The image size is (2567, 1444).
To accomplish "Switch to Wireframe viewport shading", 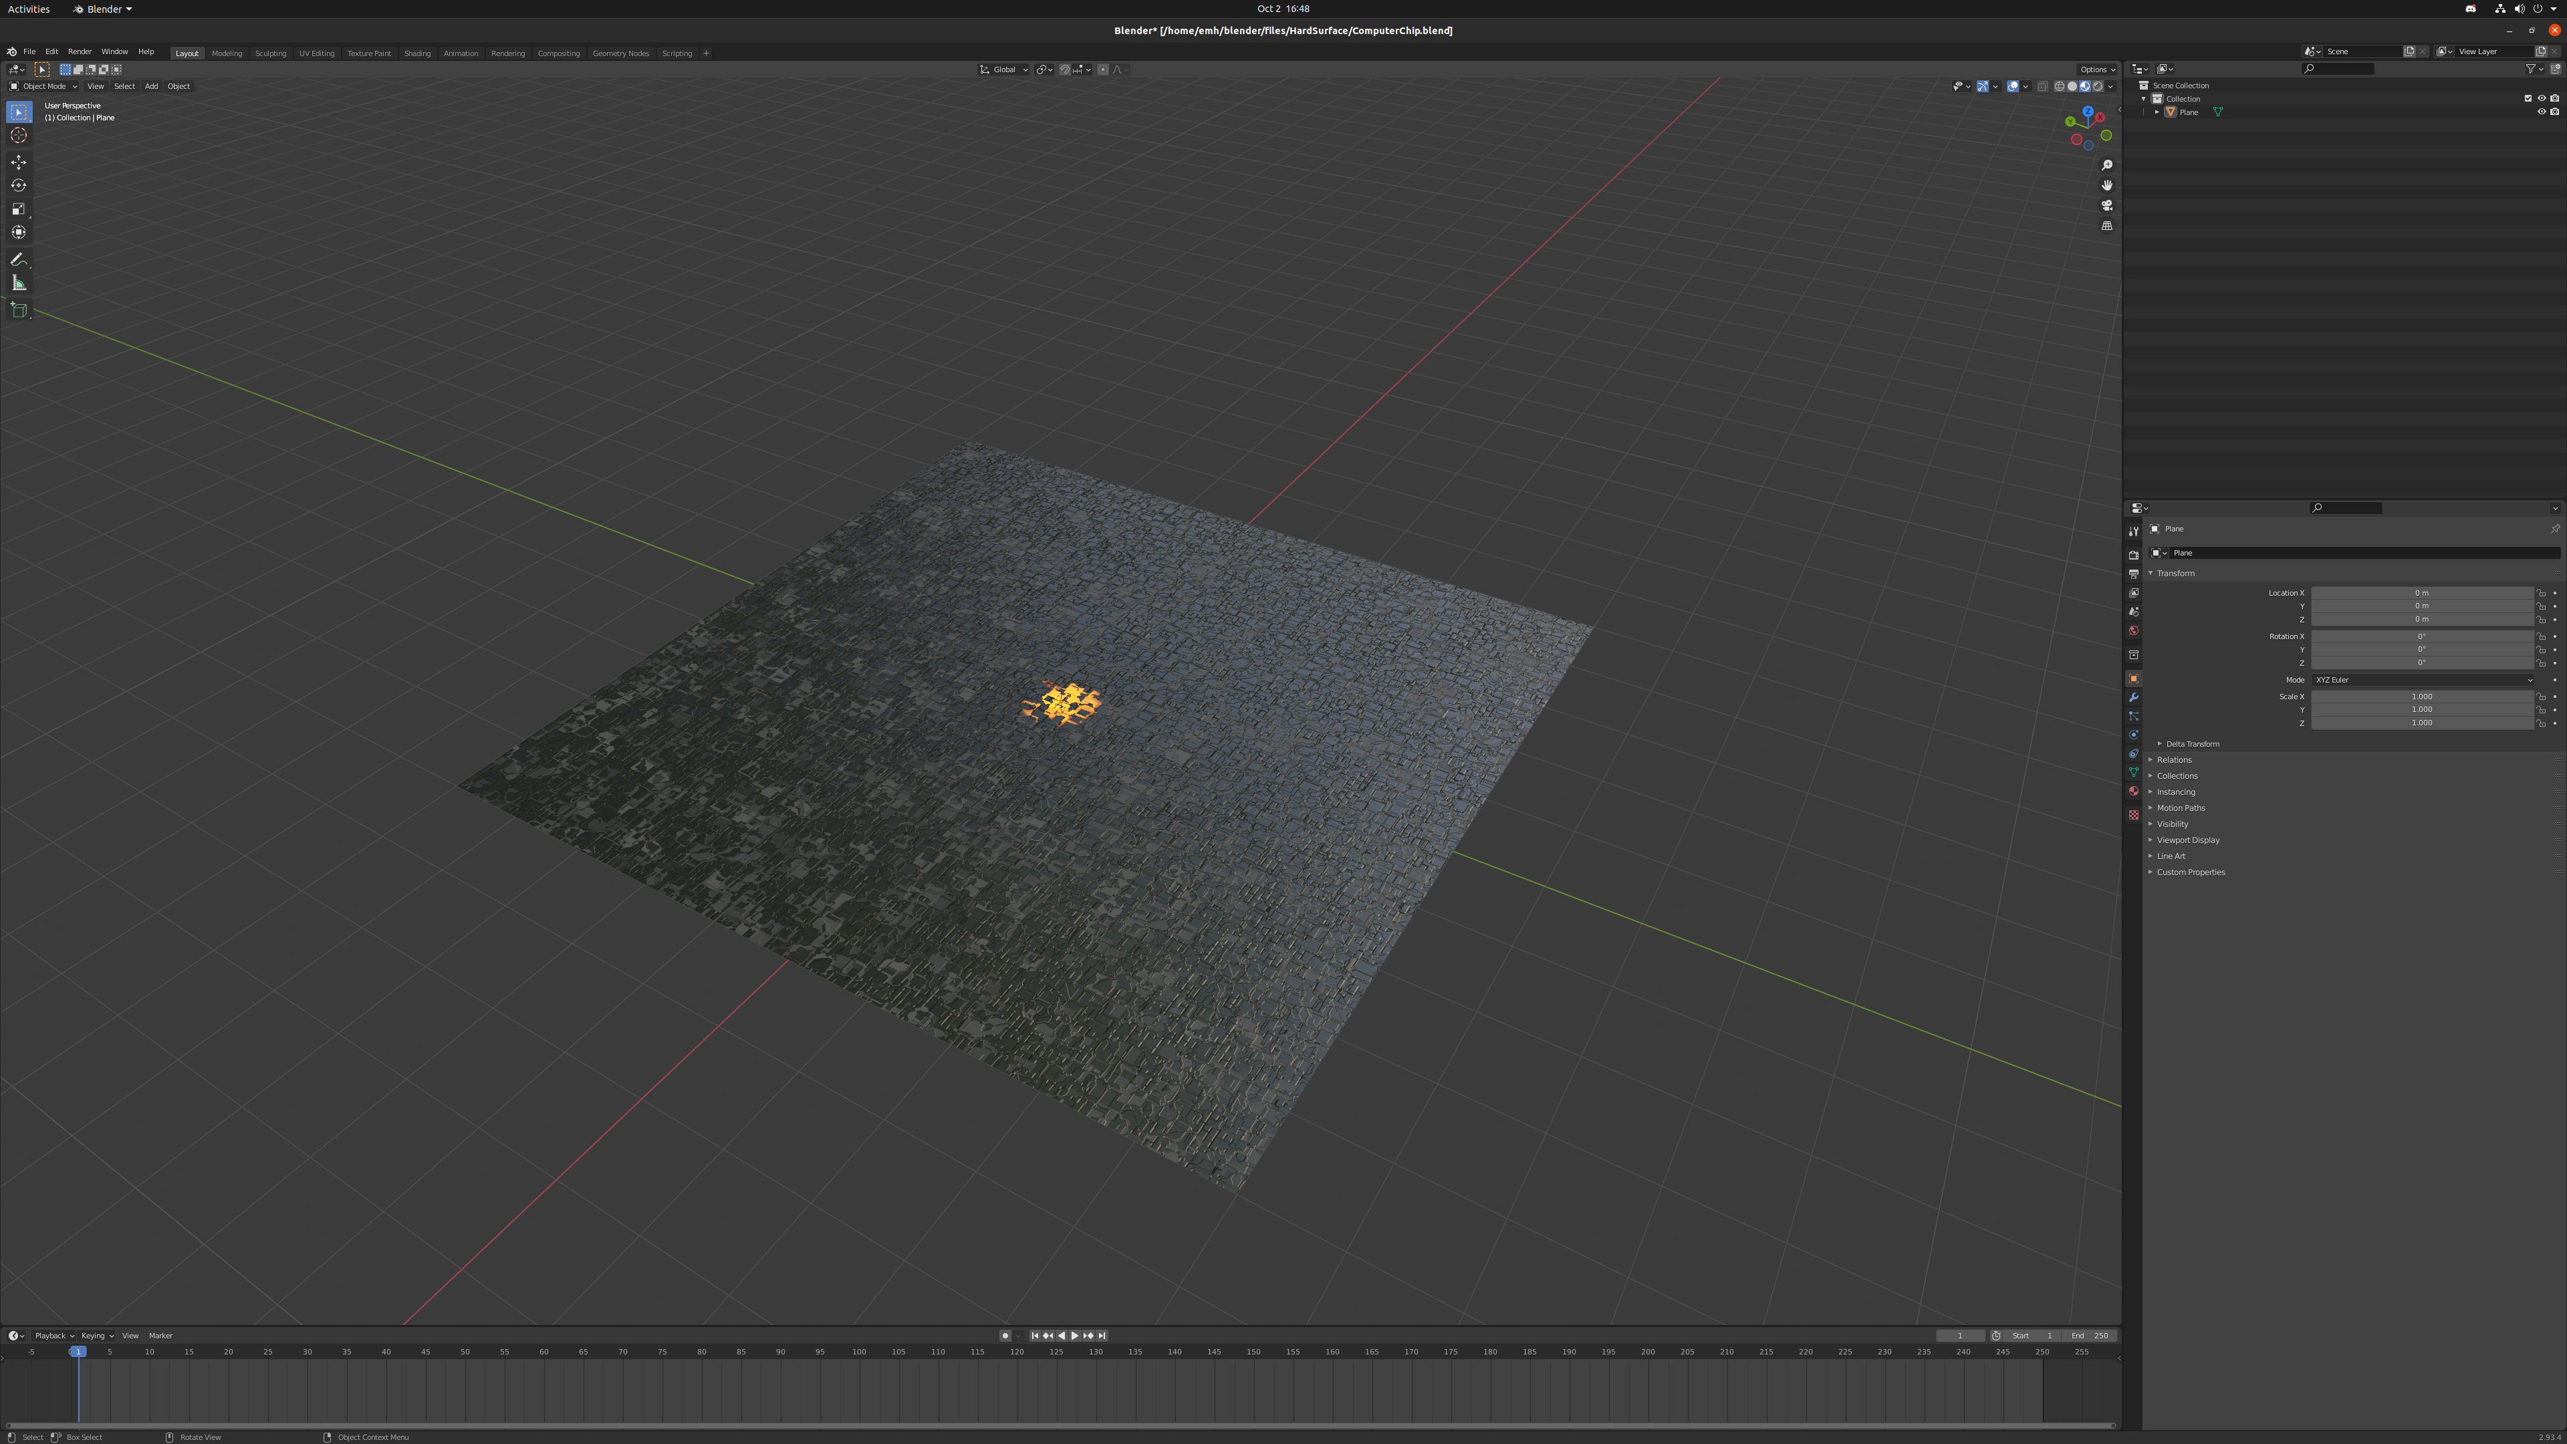I will [2060, 87].
